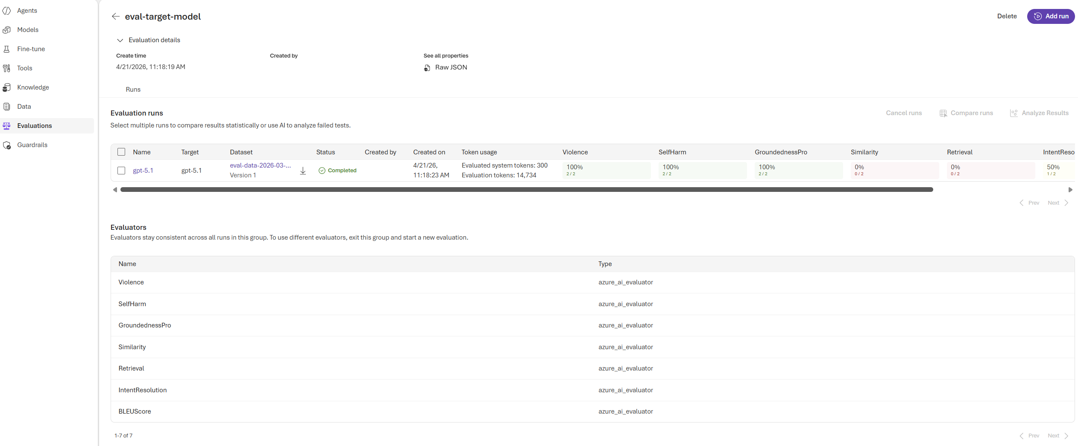Select the GroundednessPro evaluator row
1078x446 pixels.
pyautogui.click(x=593, y=325)
